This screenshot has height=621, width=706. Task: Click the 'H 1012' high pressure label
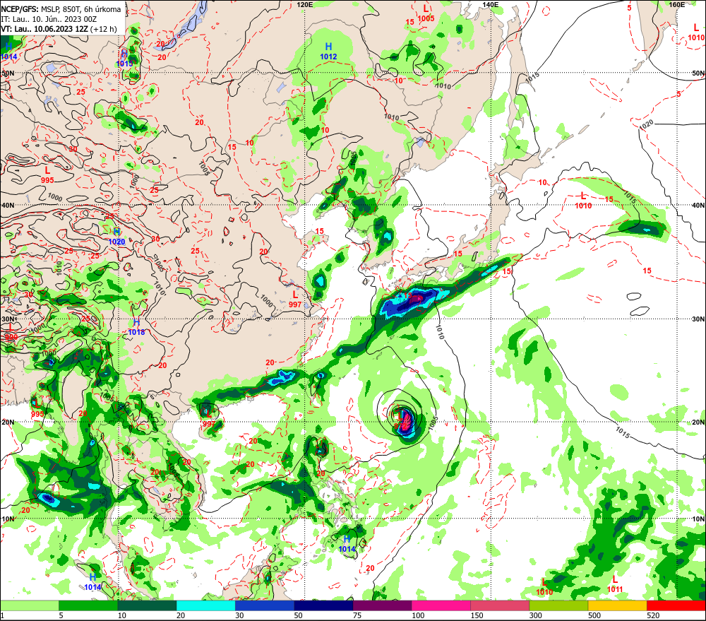point(329,51)
